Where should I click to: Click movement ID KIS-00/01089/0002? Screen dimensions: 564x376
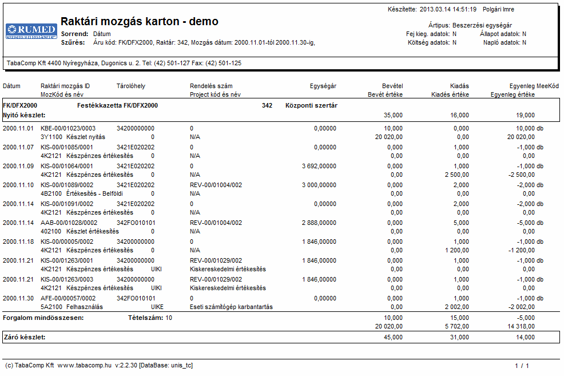pos(67,185)
